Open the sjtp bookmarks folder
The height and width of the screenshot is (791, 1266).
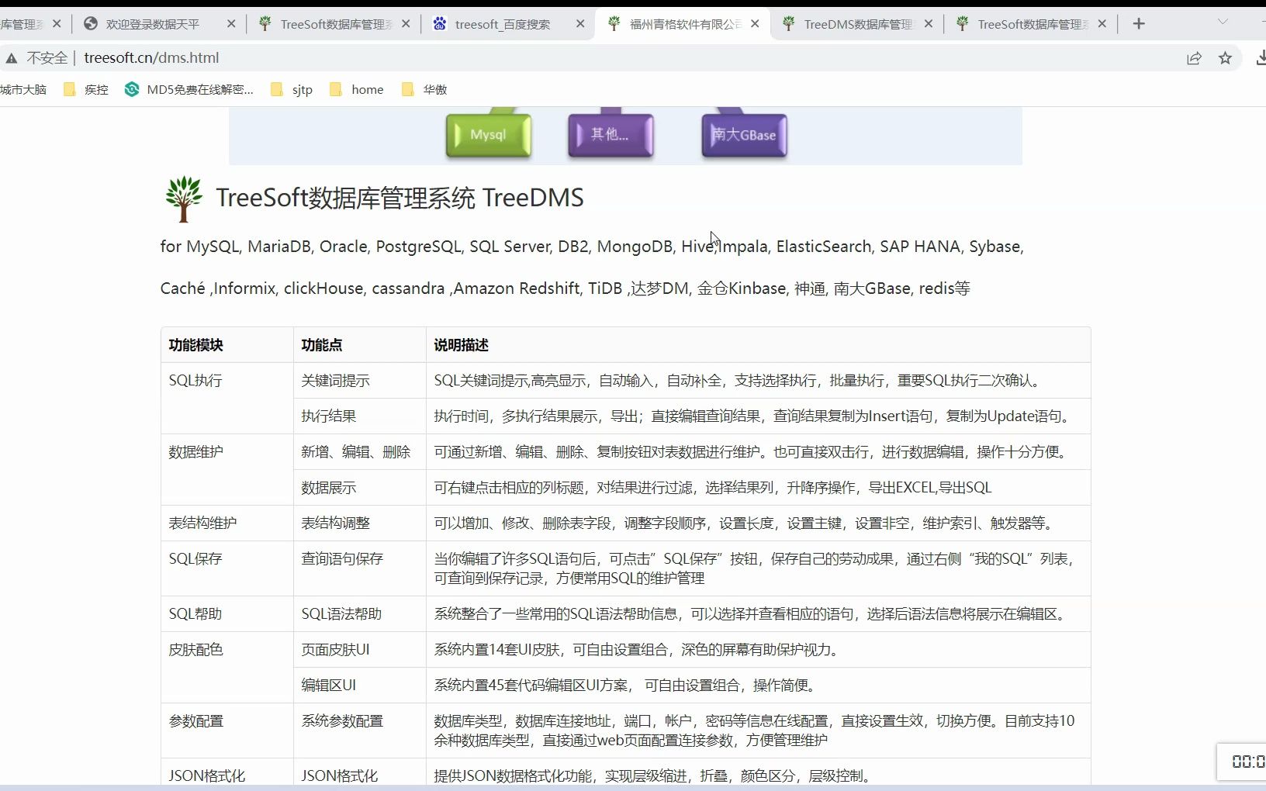click(x=291, y=89)
